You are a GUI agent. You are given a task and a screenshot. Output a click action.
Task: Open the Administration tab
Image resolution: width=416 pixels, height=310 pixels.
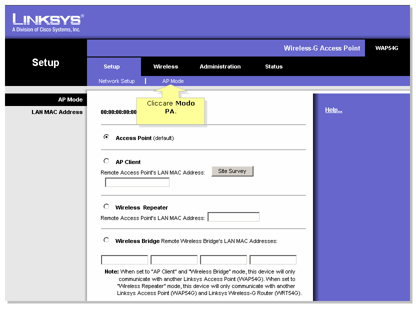coord(220,66)
